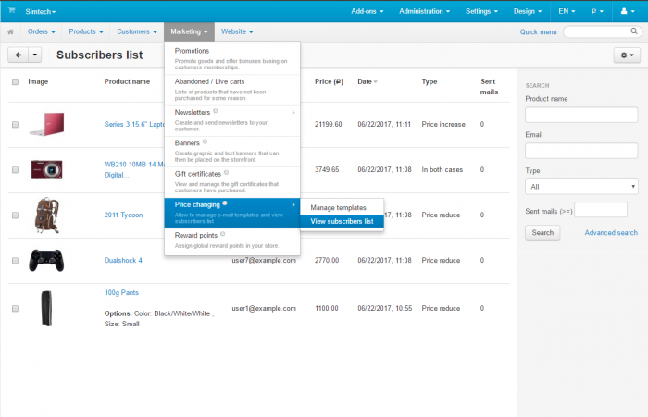Open the dropdown arrow next to back button
Image resolution: width=648 pixels, height=417 pixels.
35,55
